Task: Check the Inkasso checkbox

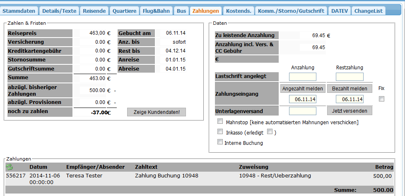Action: pyautogui.click(x=220, y=132)
